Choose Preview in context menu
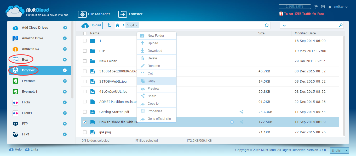The image size is (356, 156). click(x=157, y=89)
